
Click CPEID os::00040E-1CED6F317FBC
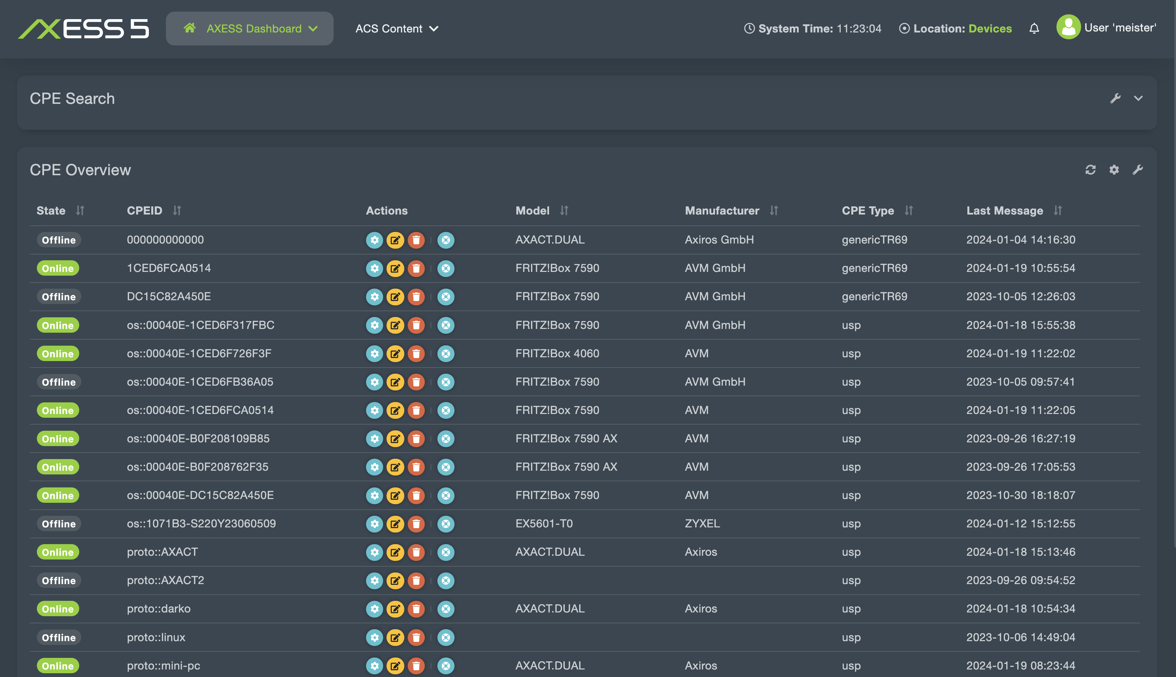tap(200, 325)
